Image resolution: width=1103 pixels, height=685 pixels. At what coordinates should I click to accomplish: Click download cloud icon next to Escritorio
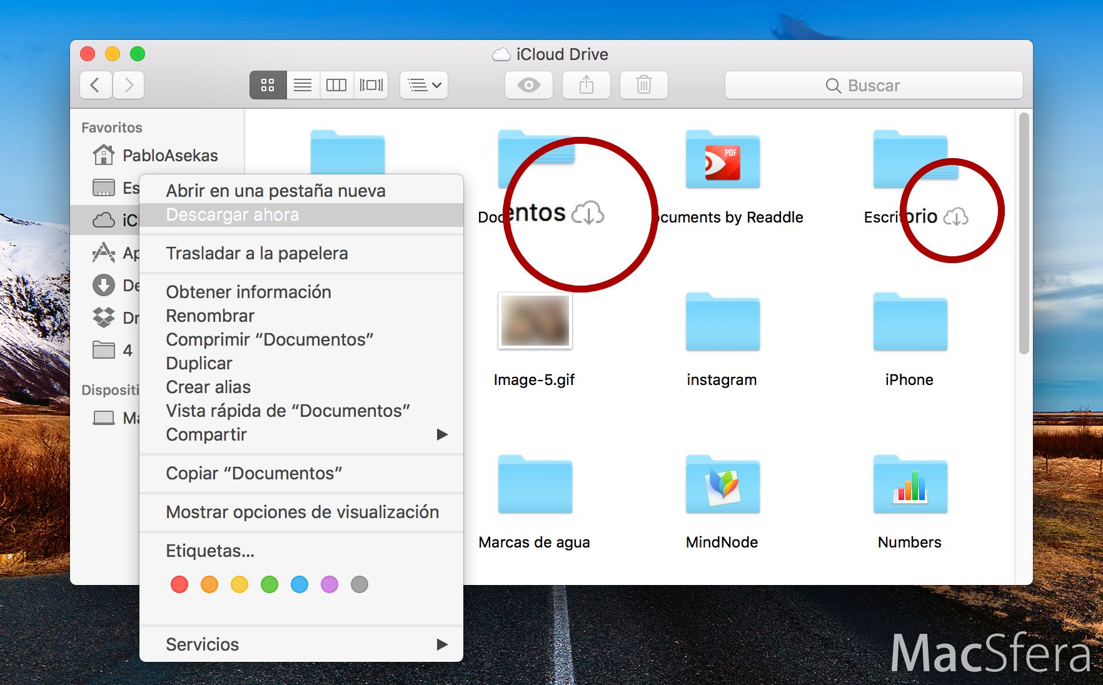pos(956,217)
